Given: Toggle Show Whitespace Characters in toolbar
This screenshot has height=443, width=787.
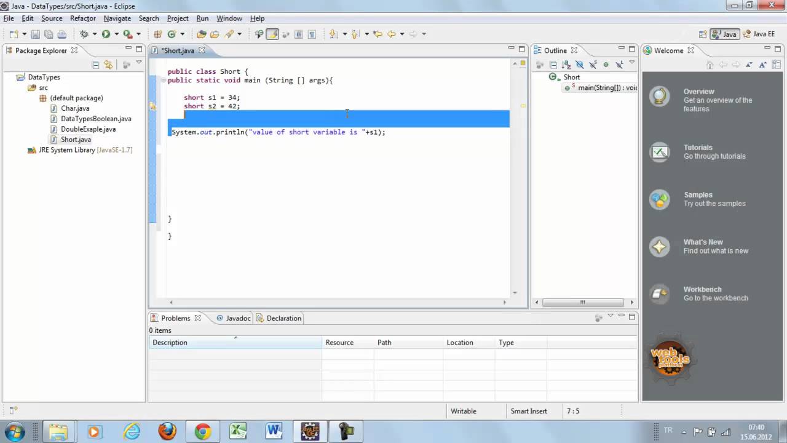Looking at the screenshot, I should (312, 34).
